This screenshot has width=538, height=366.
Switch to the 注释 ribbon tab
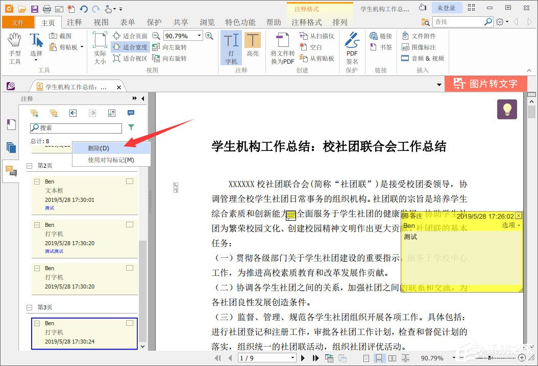[x=75, y=22]
